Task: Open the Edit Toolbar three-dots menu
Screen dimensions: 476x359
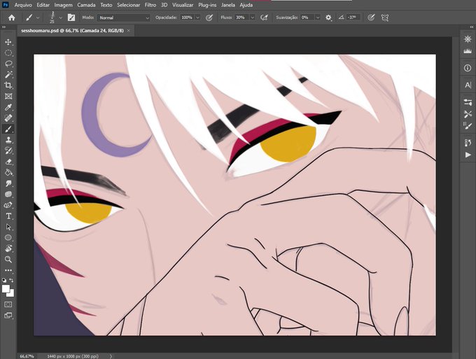Action: point(8,270)
